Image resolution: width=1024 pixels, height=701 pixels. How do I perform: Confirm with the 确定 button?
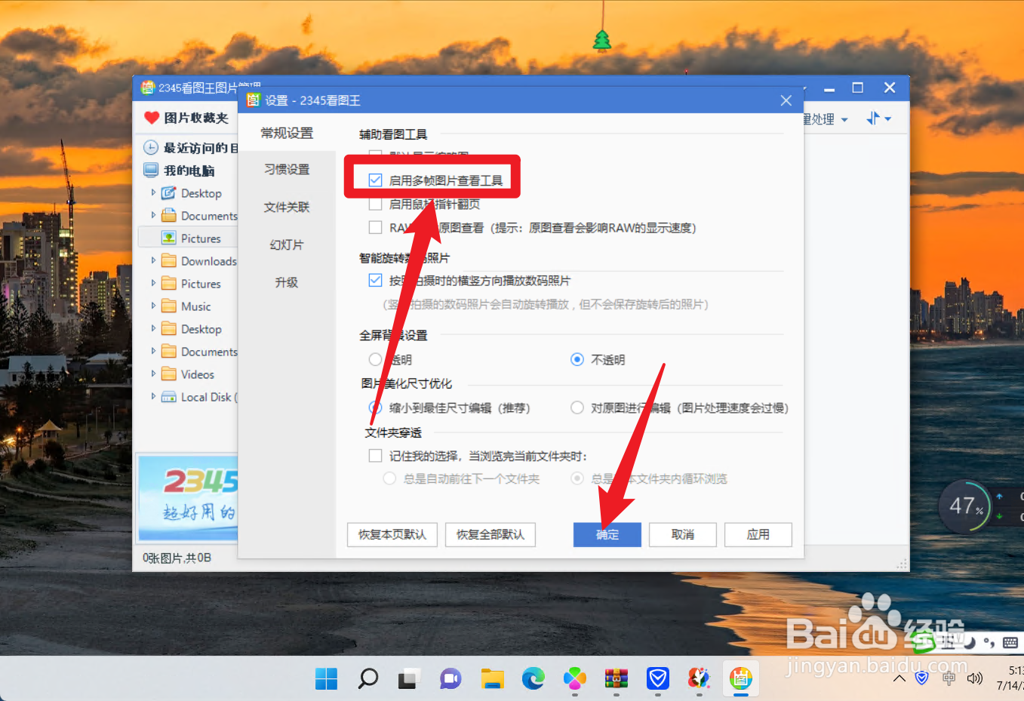(607, 534)
